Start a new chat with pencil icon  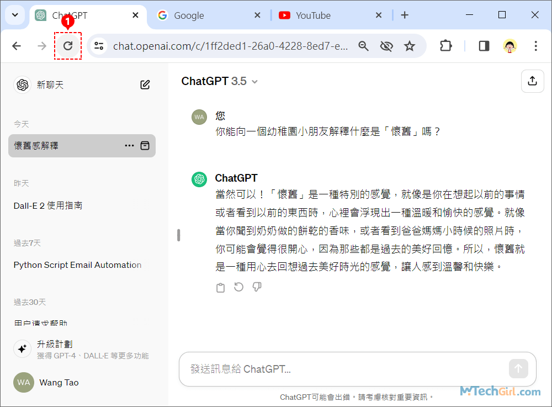coord(145,84)
